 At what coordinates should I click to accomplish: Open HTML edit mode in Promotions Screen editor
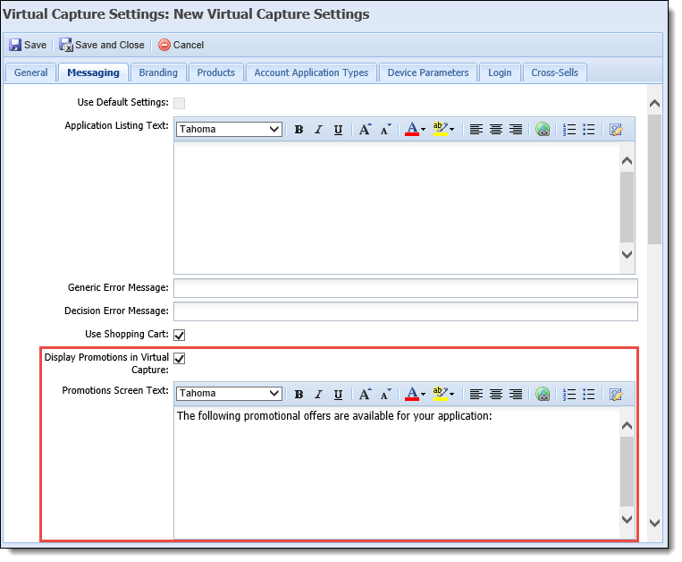tap(616, 394)
